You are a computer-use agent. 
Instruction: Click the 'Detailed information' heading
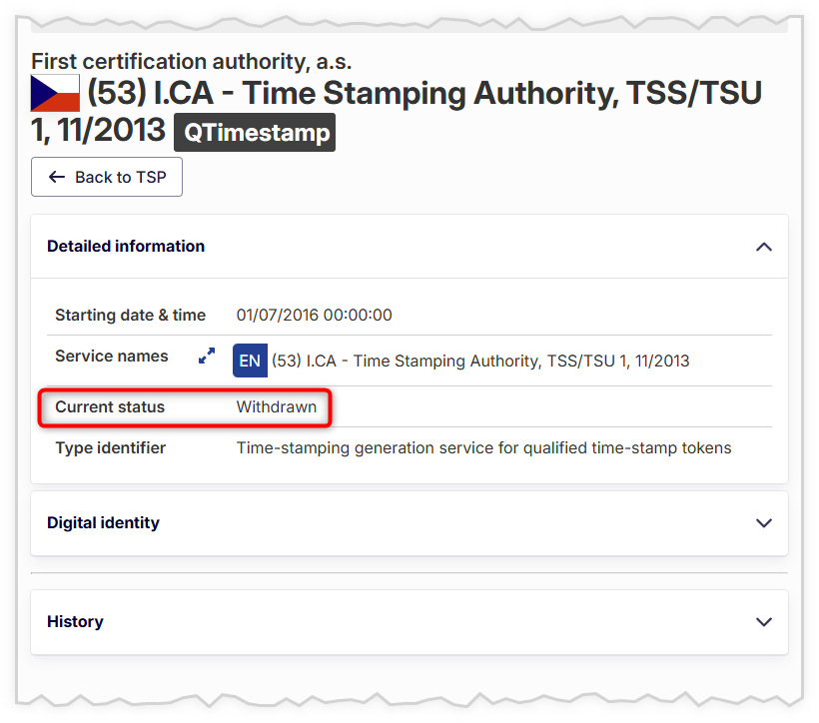[x=126, y=246]
